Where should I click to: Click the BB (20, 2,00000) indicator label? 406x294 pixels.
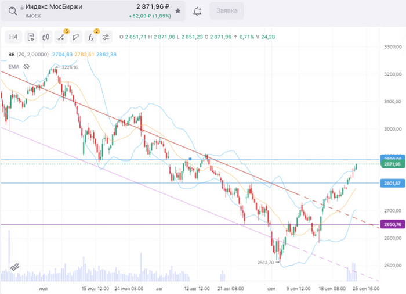coord(28,55)
